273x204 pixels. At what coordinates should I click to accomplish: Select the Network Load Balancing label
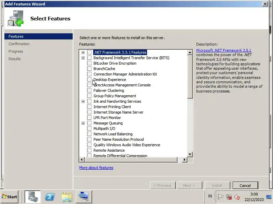[x=113, y=134]
